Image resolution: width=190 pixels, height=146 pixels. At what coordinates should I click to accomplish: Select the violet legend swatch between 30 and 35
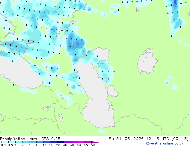pos(67,142)
